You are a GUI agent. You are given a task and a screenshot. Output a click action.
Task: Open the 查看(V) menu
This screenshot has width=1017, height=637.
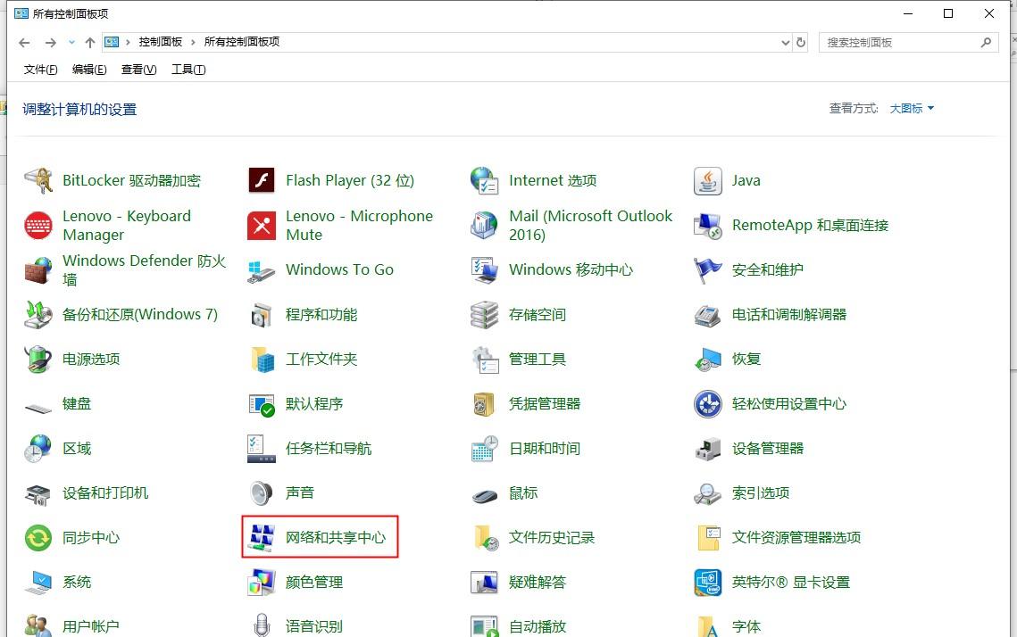coord(138,70)
